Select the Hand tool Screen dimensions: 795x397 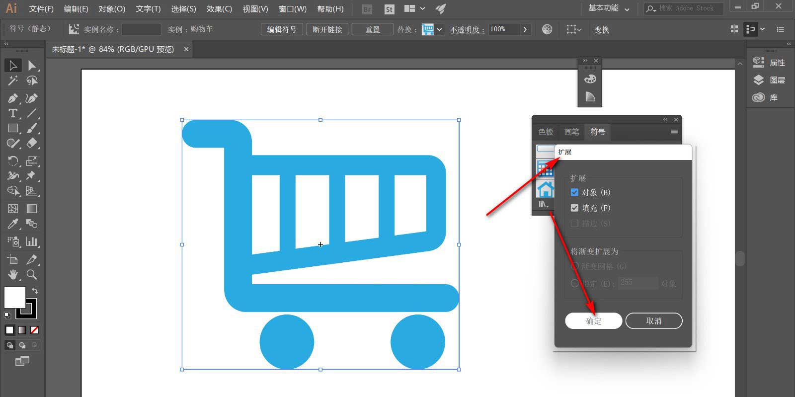coord(13,275)
